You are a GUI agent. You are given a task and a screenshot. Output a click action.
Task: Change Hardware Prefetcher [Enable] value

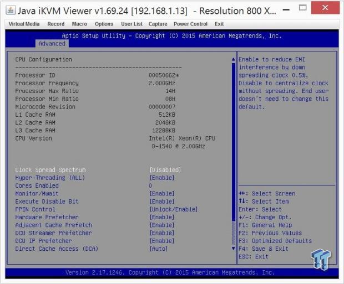(x=162, y=217)
